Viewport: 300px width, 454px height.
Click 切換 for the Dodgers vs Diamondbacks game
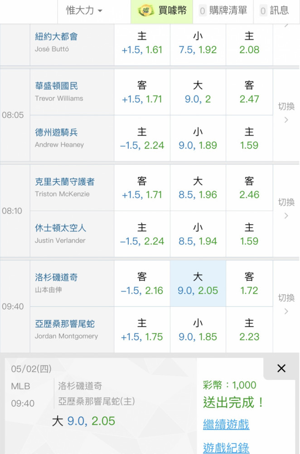pyautogui.click(x=286, y=304)
